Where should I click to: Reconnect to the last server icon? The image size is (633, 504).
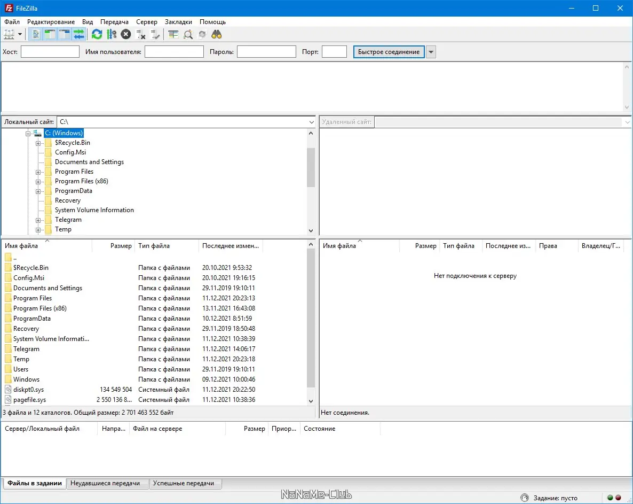(x=155, y=35)
